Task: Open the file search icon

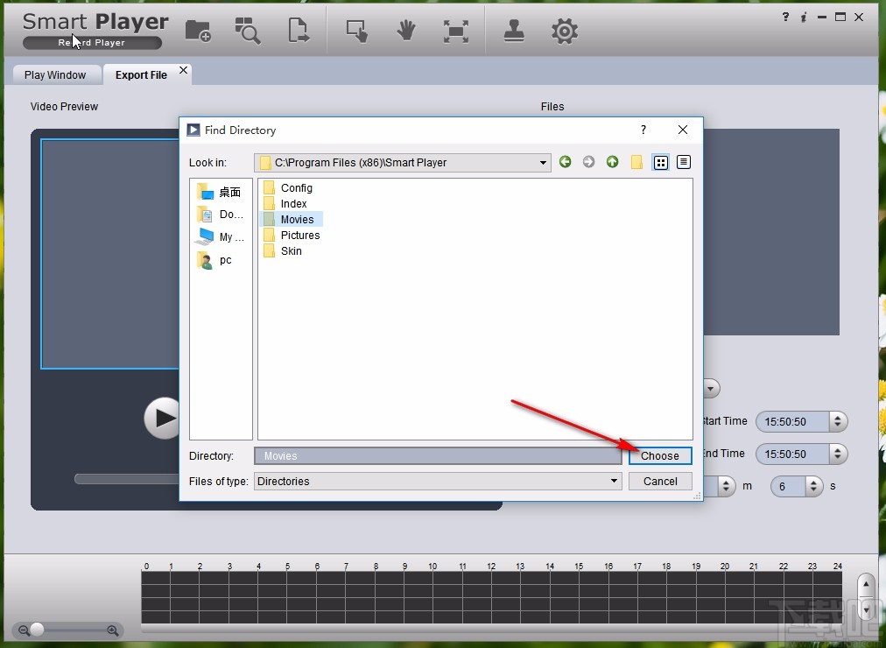Action: point(247,31)
